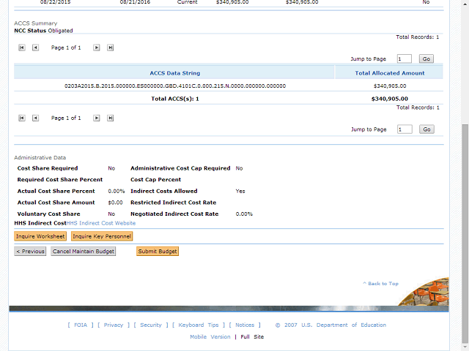Open the HHS Indirect Cost Website link

pos(101,223)
